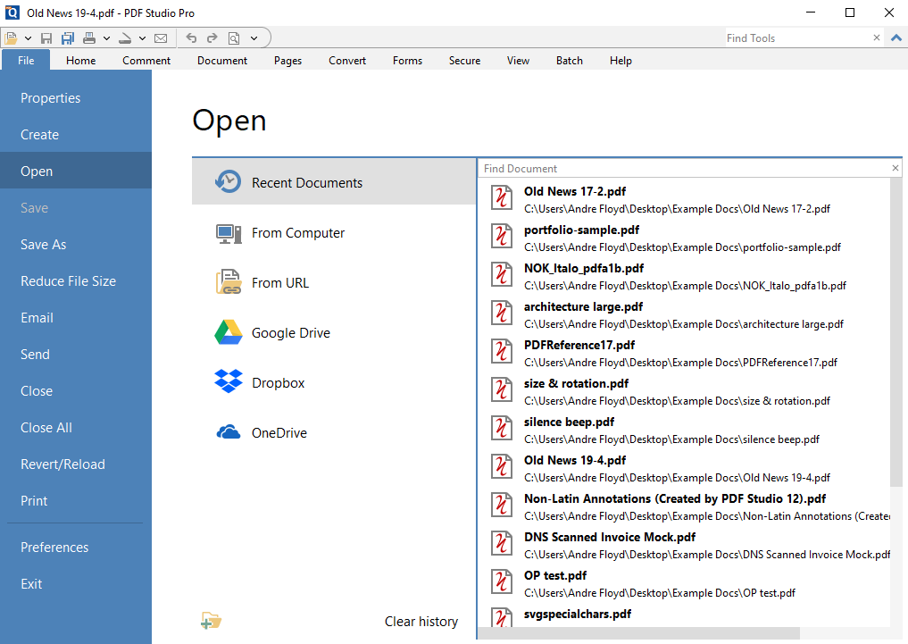908x644 pixels.
Task: Collapse the ribbon with the chevron icon
Action: click(x=896, y=38)
